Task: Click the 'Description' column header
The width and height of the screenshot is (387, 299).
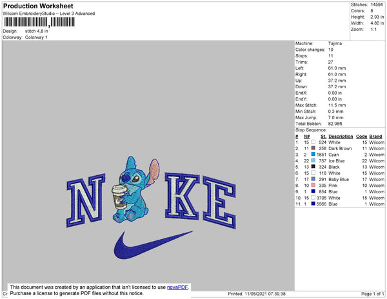Action: pos(341,136)
